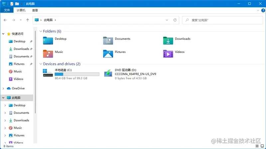Viewport: 266px width, 149px height.
Task: Expand the ribbon chevron
Action: point(258,10)
